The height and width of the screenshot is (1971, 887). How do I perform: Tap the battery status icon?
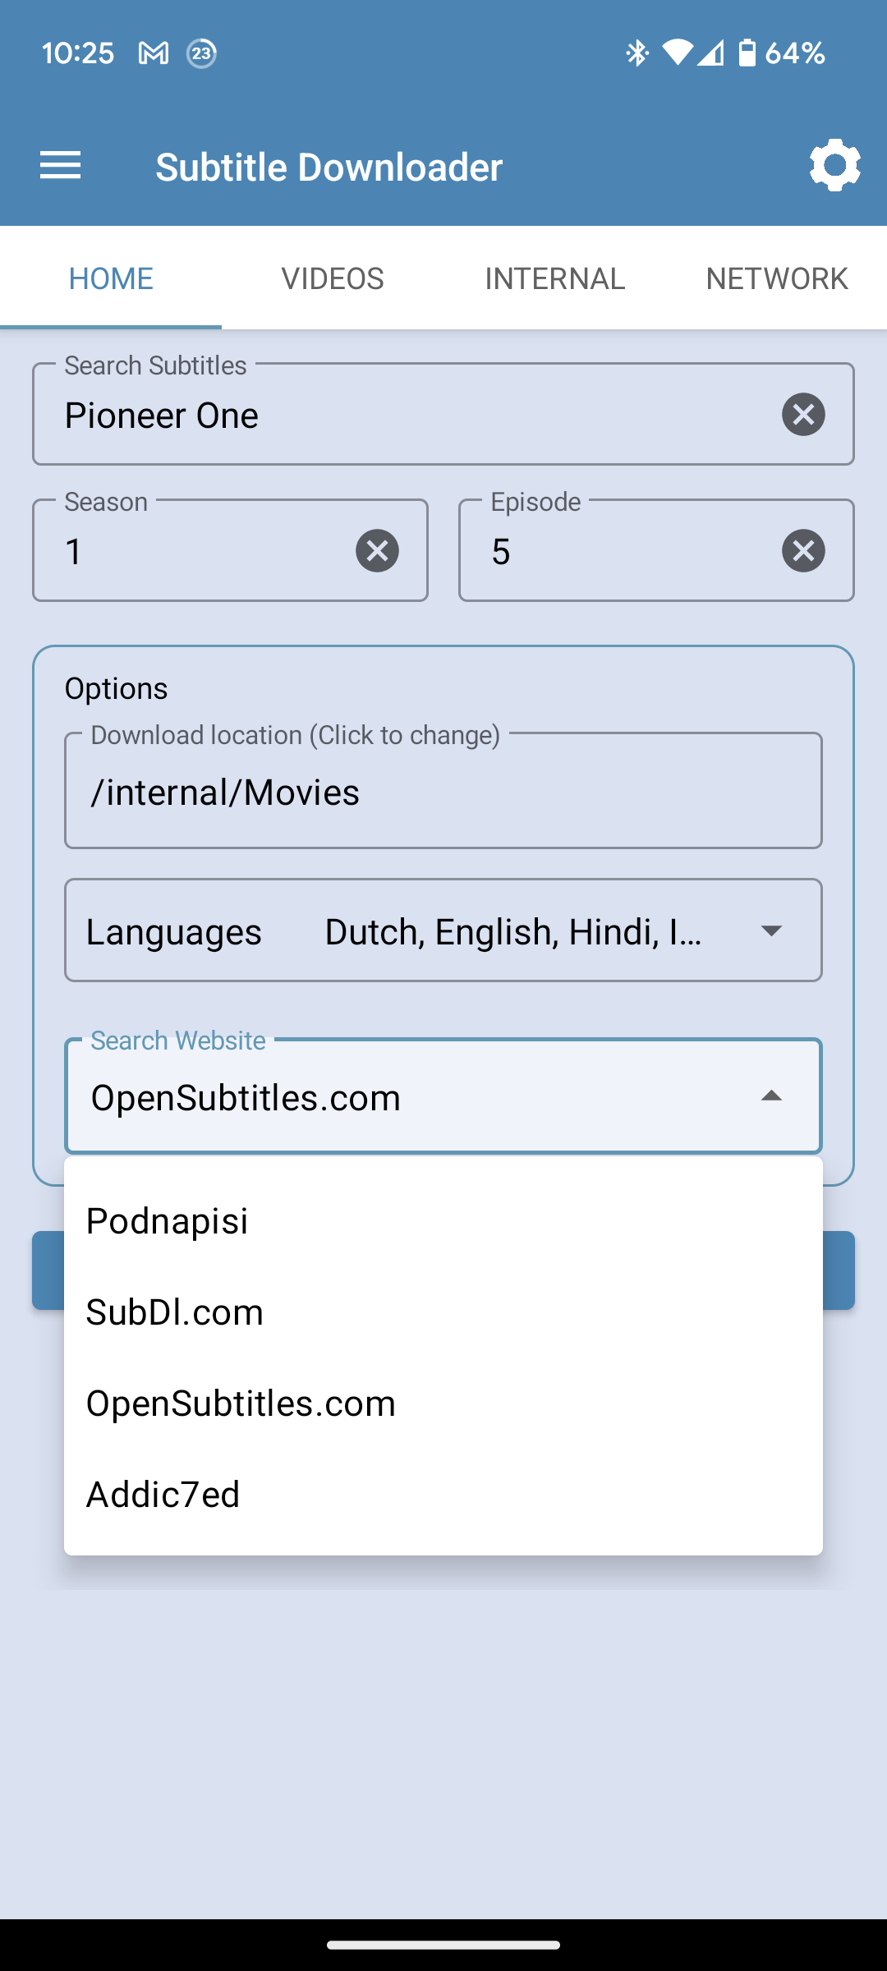[x=747, y=53]
